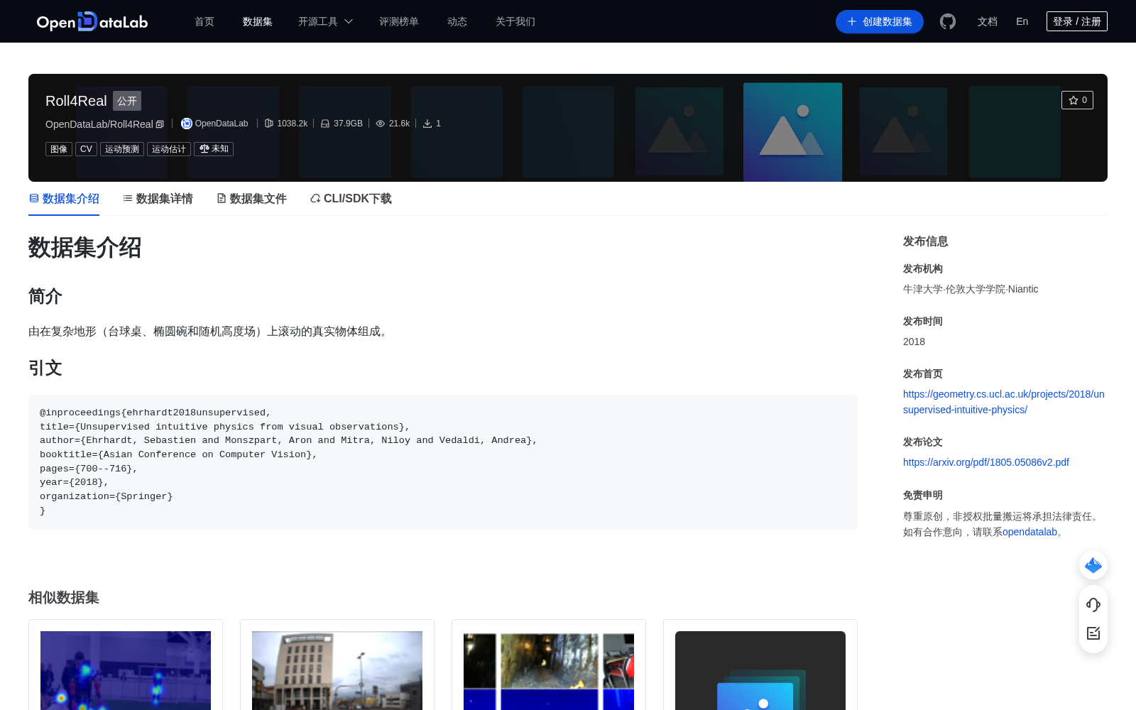Click the 创建数据集 button
Screen dimensions: 1136x710
coord(880,21)
